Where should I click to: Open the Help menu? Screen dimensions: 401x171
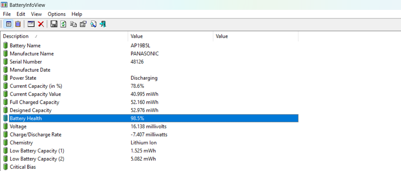[x=77, y=14]
